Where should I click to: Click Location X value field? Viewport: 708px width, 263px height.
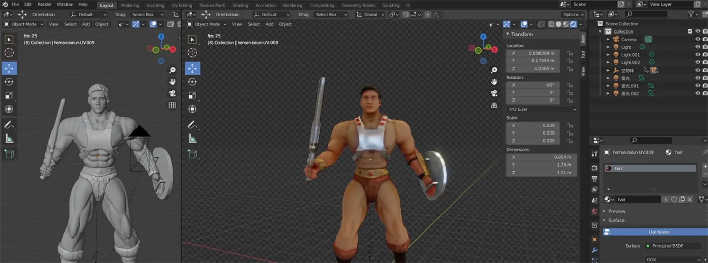[x=533, y=53]
